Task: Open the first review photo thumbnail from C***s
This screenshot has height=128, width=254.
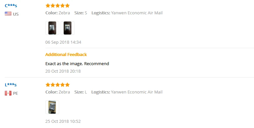Action: 52,28
